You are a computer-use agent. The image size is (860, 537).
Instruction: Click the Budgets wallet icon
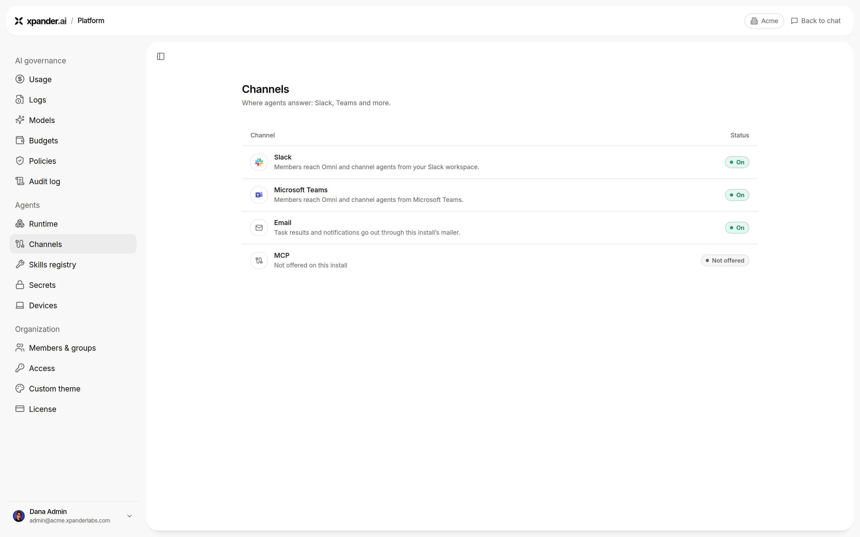click(x=20, y=140)
